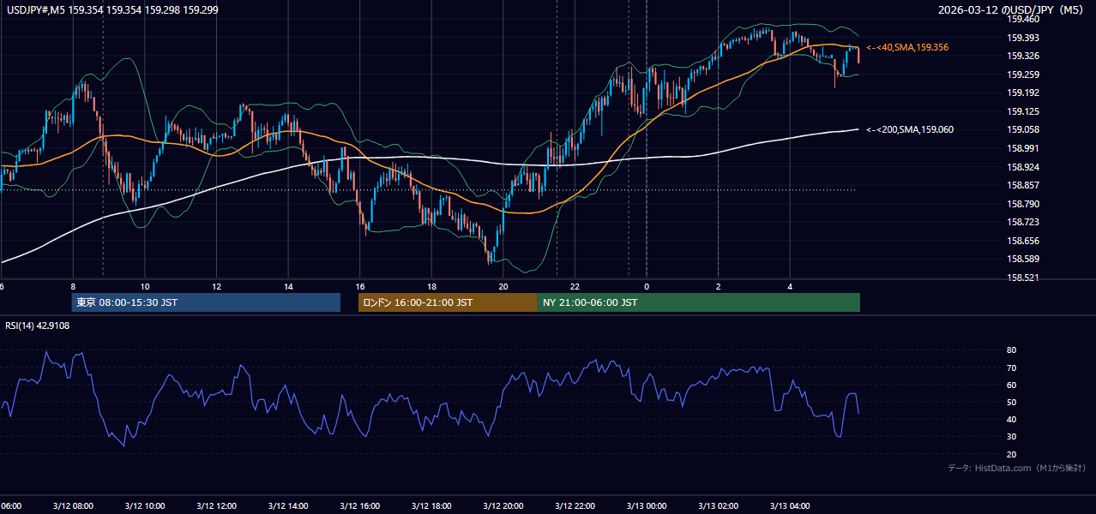Click the RSI scale value 40
Viewport: 1096px width, 514px height.
coord(1011,419)
